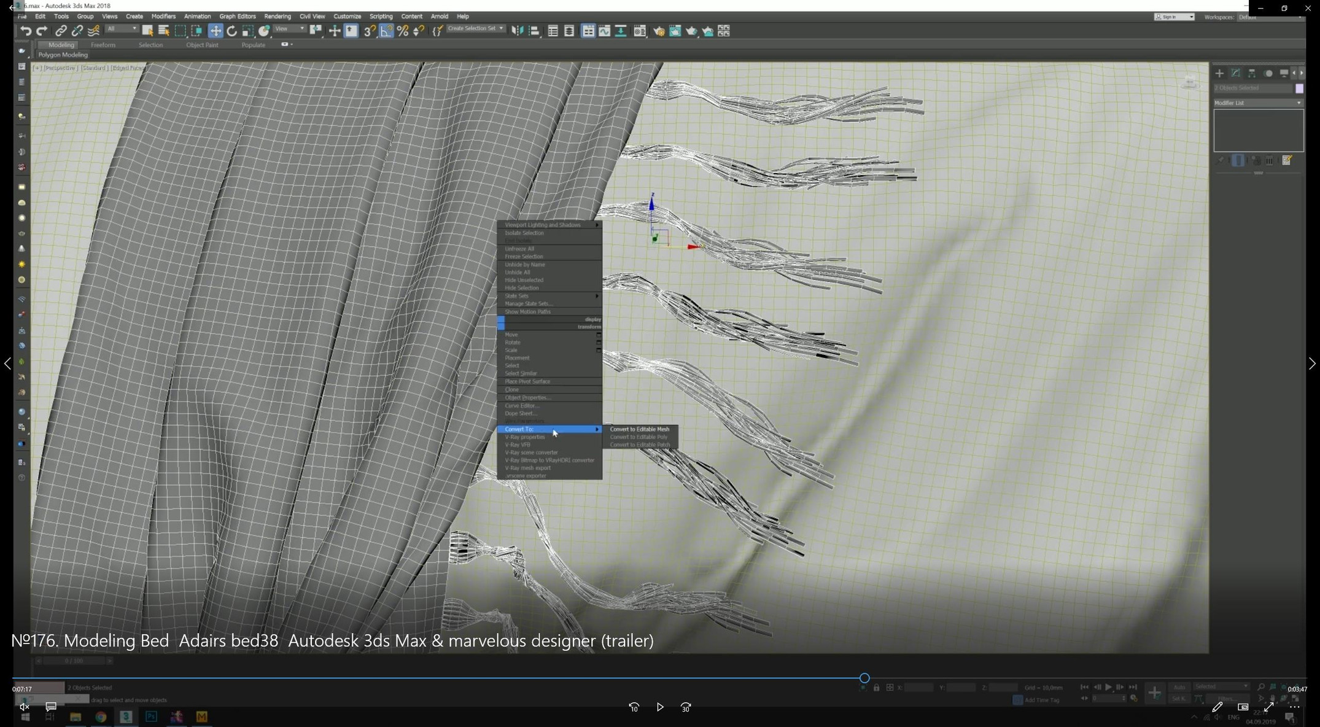Image resolution: width=1320 pixels, height=727 pixels.
Task: Click the Unlink Selection tool
Action: click(77, 31)
